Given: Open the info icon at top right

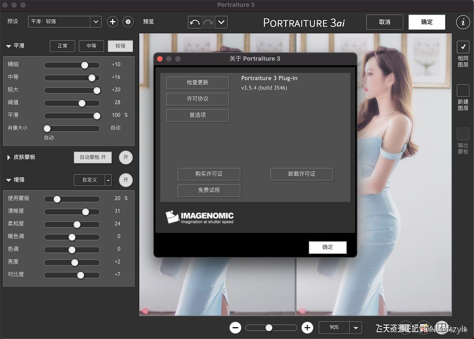Looking at the screenshot, I should 463,22.
